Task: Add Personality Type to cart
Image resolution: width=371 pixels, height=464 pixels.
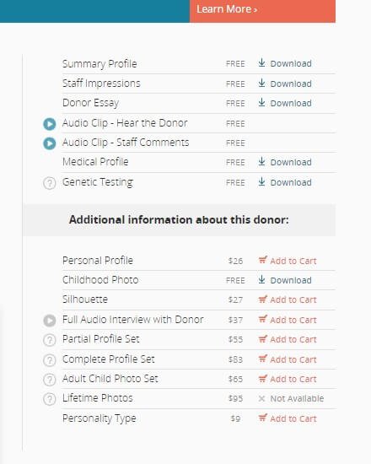Action: click(288, 418)
